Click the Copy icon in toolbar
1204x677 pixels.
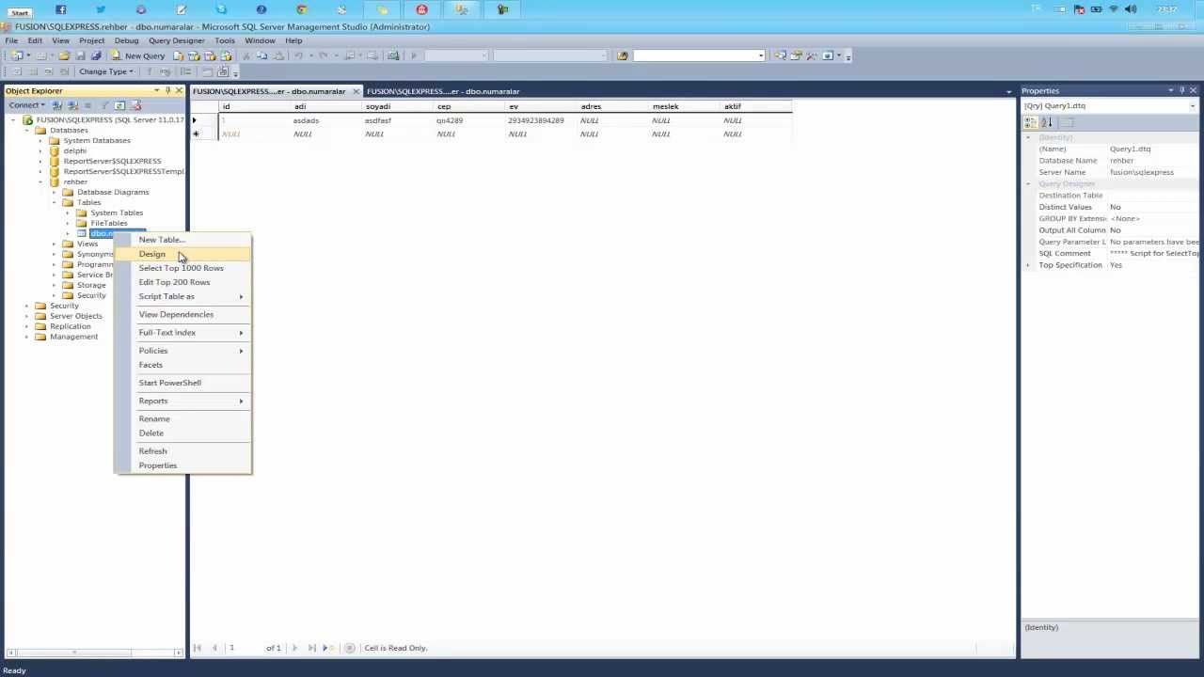pos(262,55)
